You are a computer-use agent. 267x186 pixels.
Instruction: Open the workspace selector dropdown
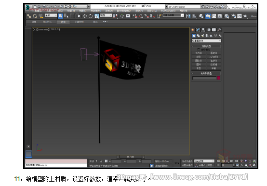76,6
